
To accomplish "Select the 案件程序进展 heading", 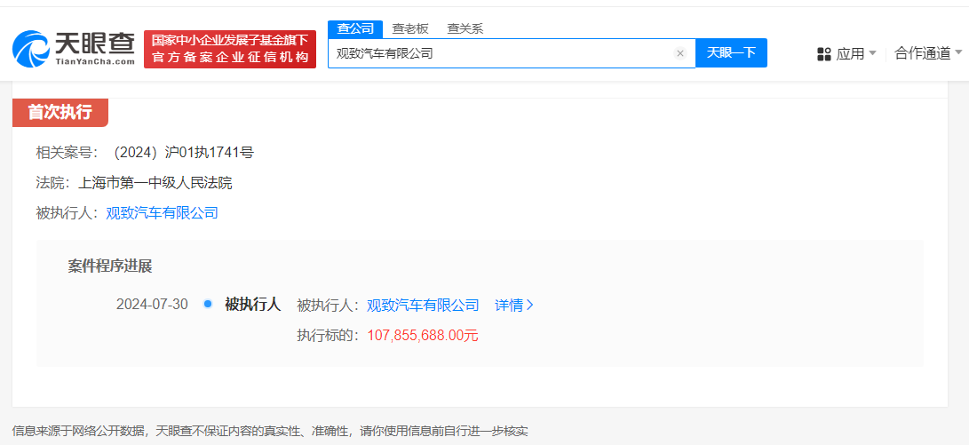I will point(110,266).
